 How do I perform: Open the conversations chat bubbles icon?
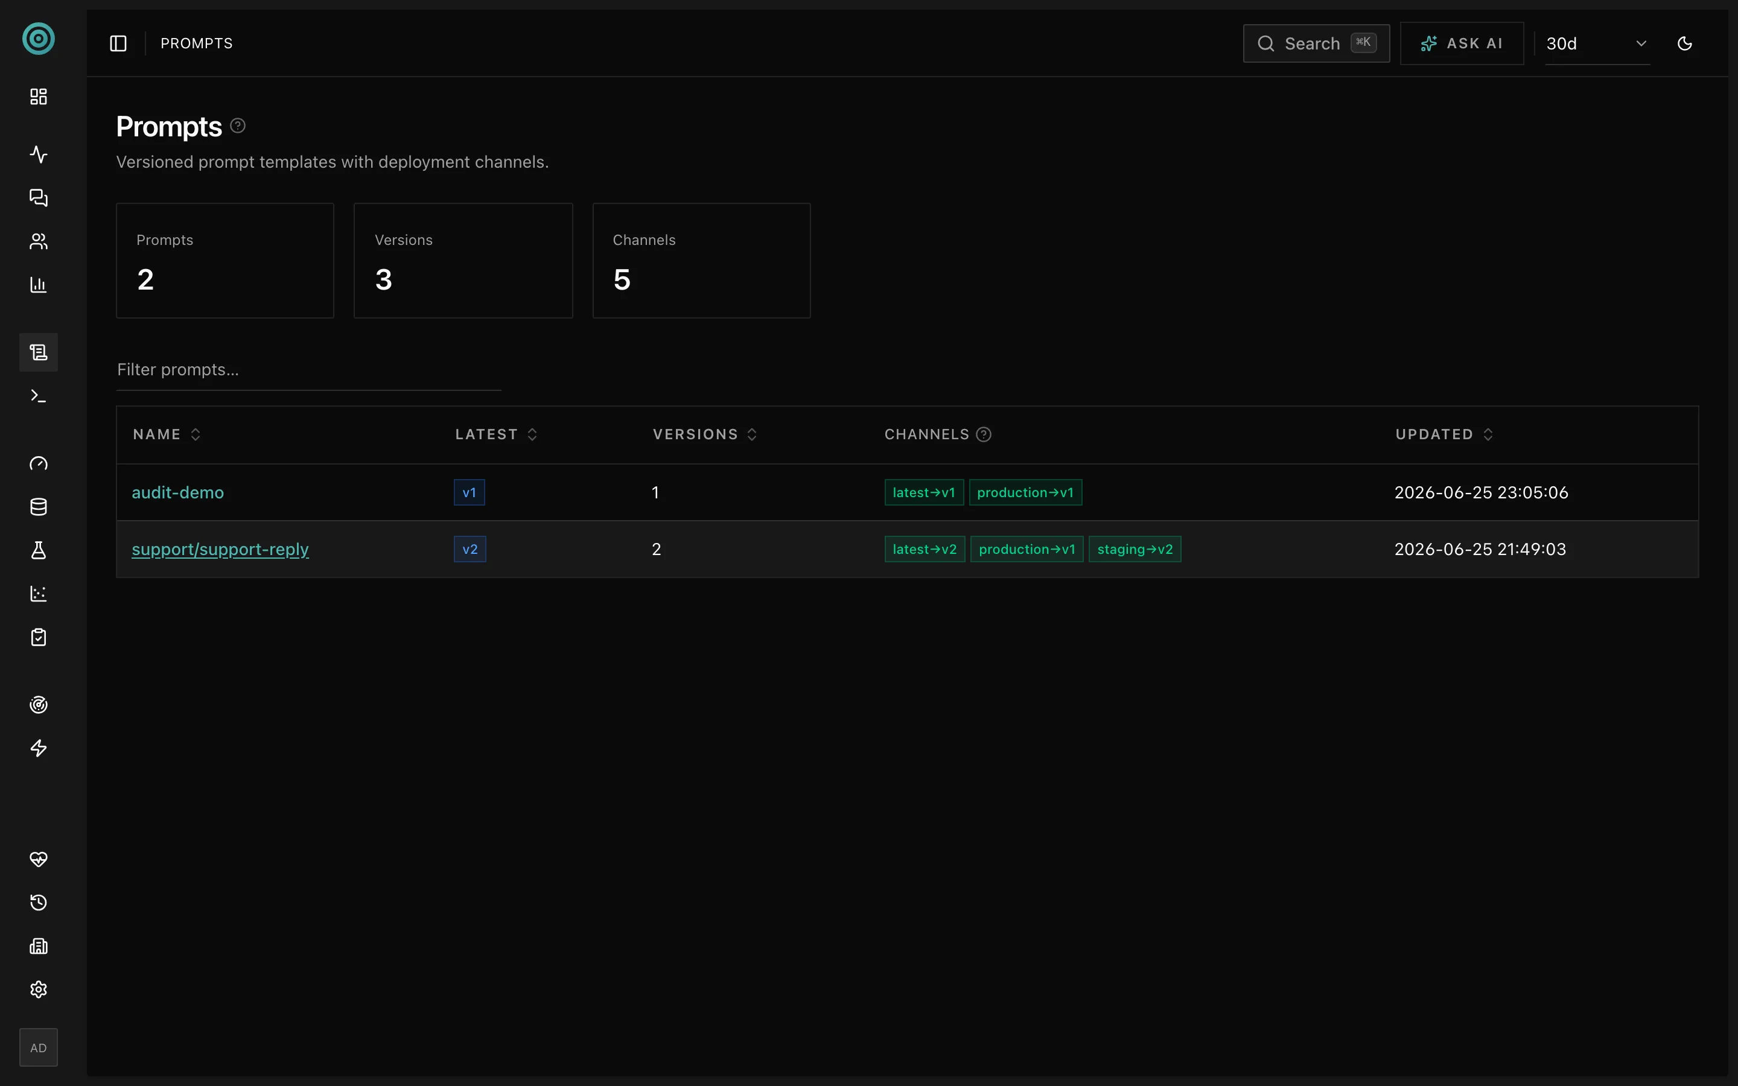click(38, 197)
